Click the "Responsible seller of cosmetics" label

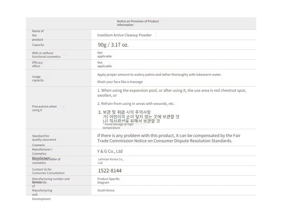point(46,161)
